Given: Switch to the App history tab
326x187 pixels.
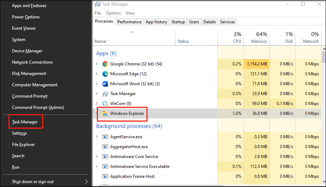Looking at the screenshot, I should 156,22.
